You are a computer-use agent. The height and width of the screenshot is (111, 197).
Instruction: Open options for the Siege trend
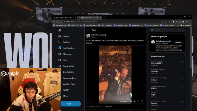[182, 93]
